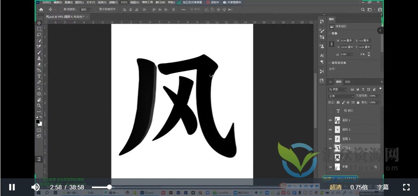The image size is (418, 196).
Task: Select the Move tool in toolbox
Action: pos(39,23)
